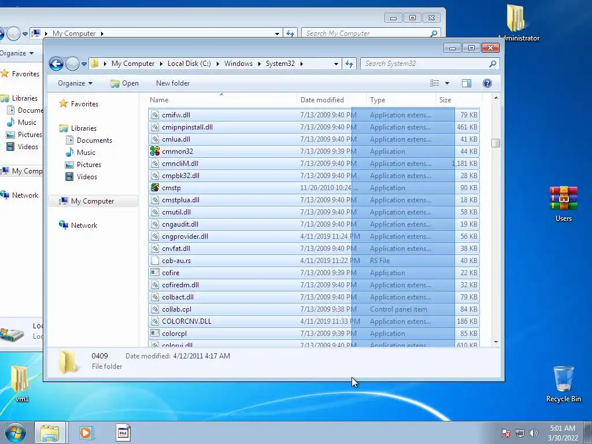The image size is (592, 444).
Task: Select the Users WinRAR archive on desktop
Action: click(563, 204)
